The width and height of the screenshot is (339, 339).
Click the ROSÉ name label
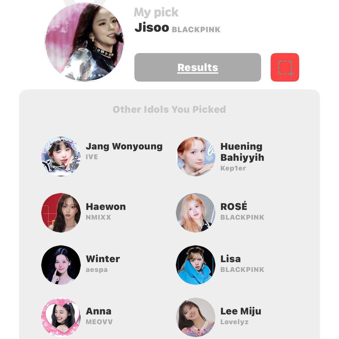click(234, 206)
